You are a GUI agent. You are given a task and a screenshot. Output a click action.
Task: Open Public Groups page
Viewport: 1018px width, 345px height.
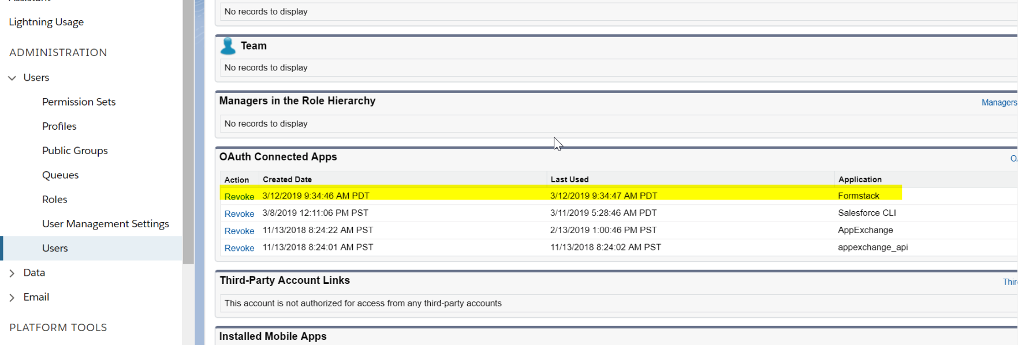(x=75, y=151)
